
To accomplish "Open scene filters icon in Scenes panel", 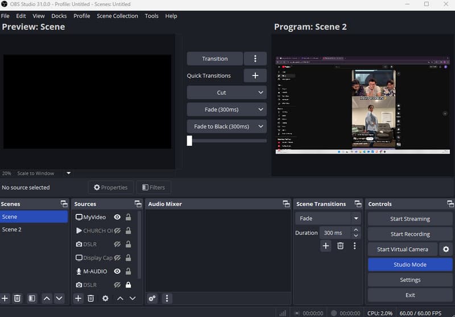I will (x=32, y=298).
